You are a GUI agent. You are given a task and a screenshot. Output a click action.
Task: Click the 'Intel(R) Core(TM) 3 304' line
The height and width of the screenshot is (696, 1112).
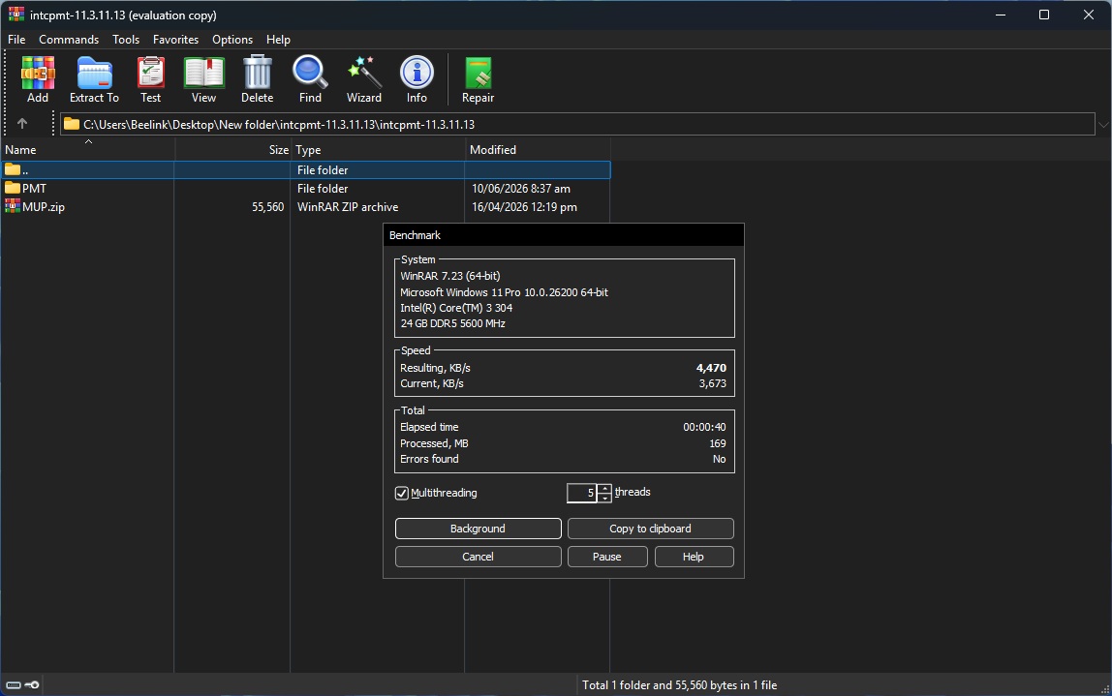pos(456,308)
